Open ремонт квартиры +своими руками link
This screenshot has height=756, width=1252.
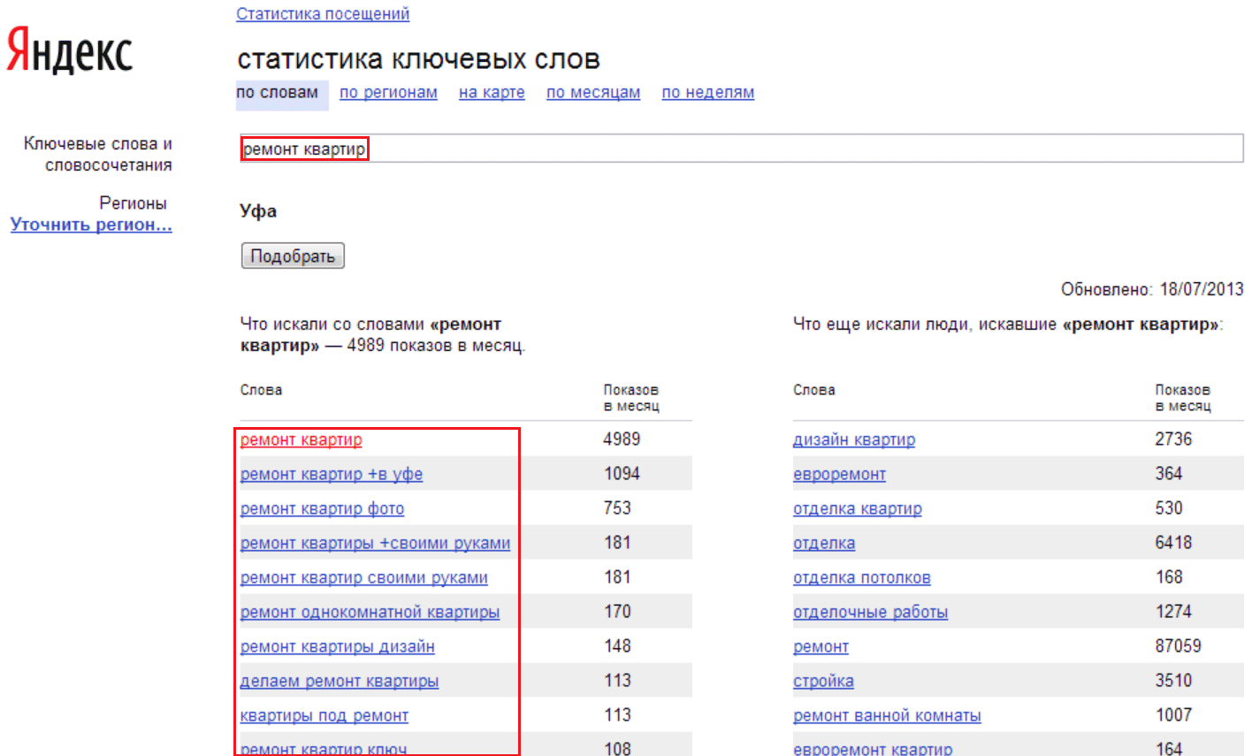375,544
